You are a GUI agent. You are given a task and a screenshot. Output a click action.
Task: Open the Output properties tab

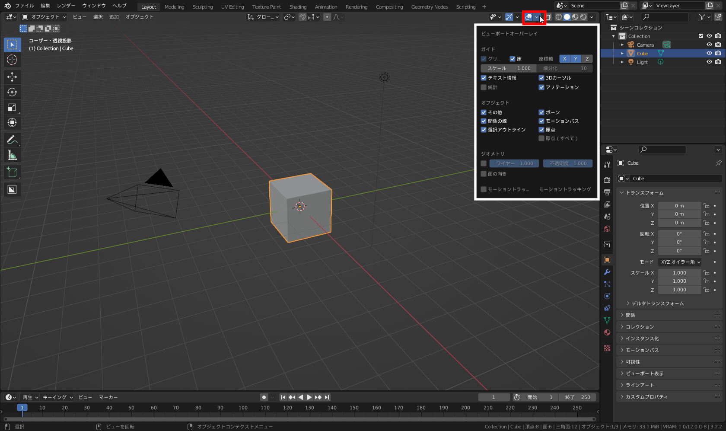point(607,192)
